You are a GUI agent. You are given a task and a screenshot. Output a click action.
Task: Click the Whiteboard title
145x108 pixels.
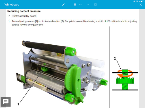tap(12, 4)
